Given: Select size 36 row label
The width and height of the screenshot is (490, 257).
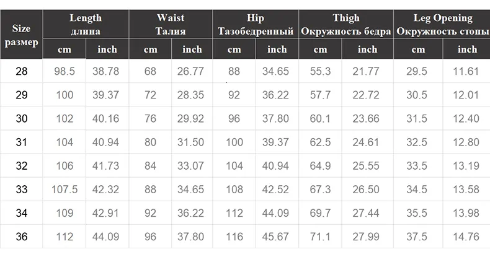Looking at the screenshot, I should [21, 237].
